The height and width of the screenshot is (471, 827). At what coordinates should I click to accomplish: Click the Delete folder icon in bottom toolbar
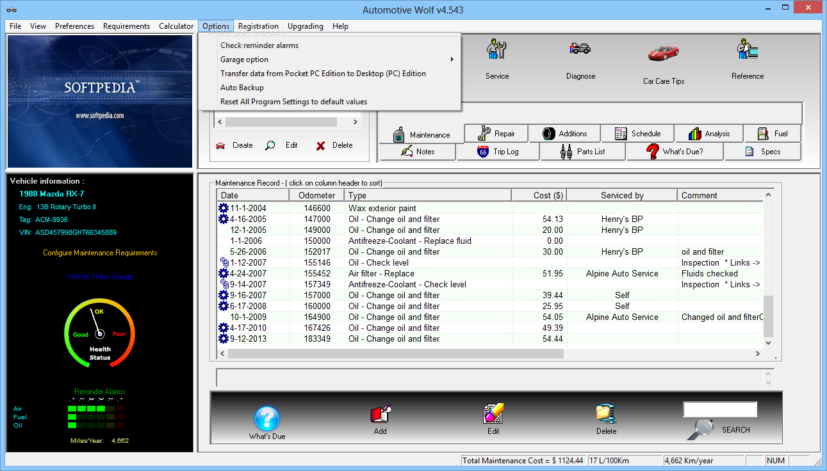[x=606, y=413]
